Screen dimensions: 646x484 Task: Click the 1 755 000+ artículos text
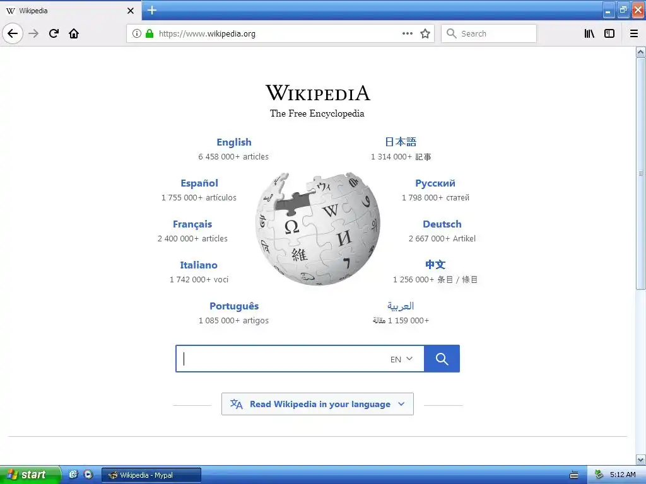[199, 198]
